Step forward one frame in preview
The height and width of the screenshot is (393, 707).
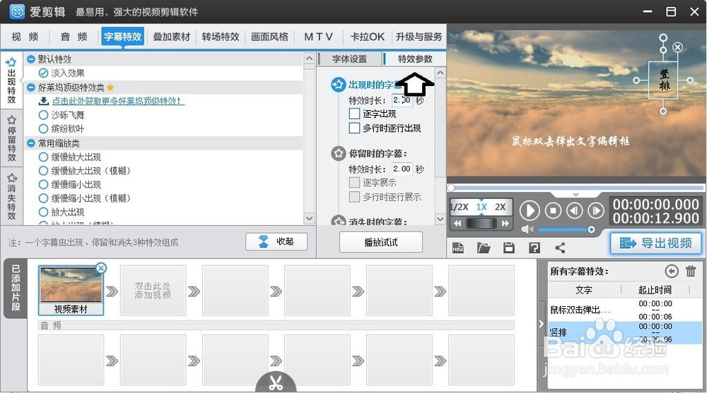[x=595, y=210]
